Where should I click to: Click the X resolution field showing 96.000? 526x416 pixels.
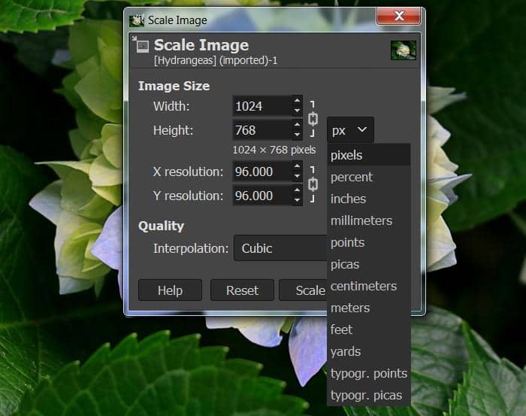click(262, 172)
